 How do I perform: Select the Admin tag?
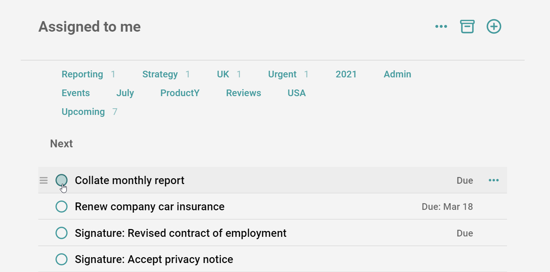397,74
